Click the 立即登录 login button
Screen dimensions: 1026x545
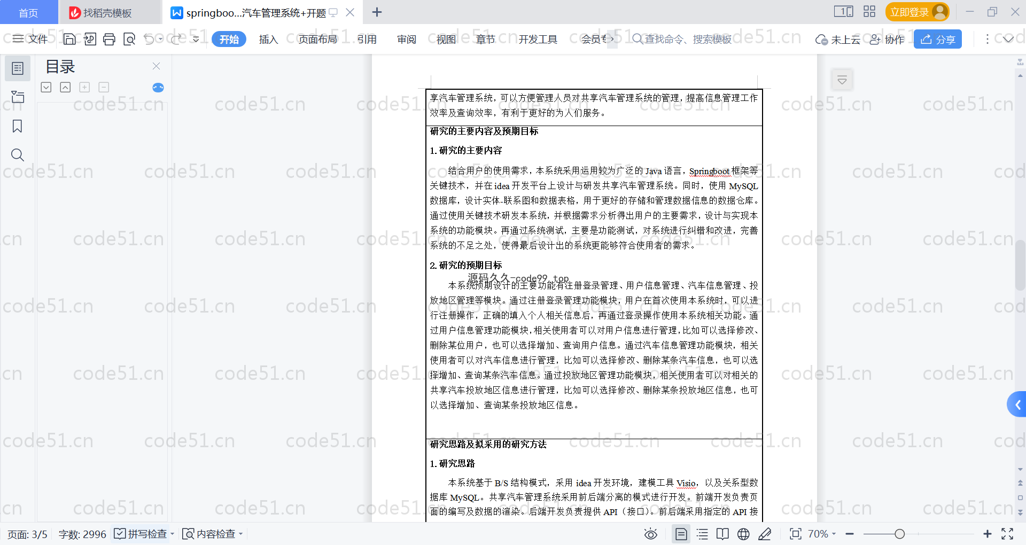click(917, 12)
